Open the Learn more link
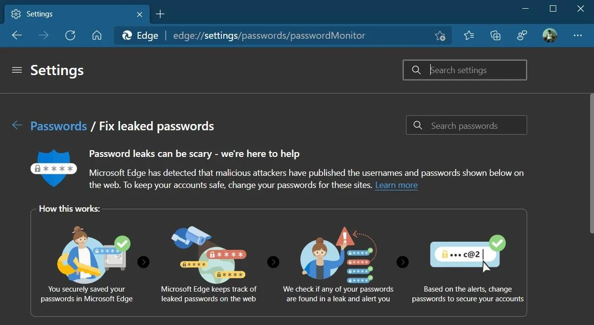The height and width of the screenshot is (325, 594). click(x=396, y=185)
